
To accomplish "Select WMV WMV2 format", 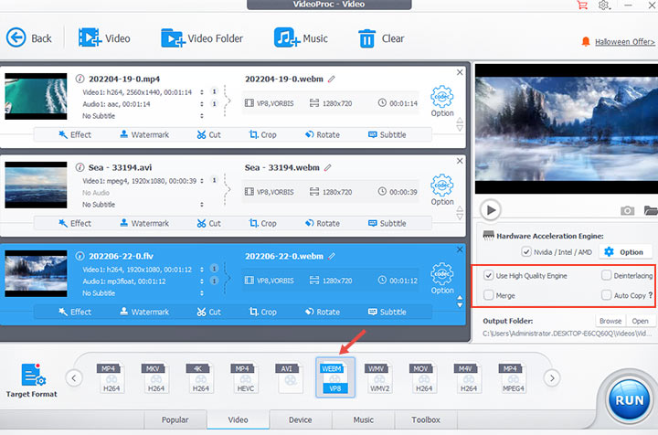I will point(379,377).
